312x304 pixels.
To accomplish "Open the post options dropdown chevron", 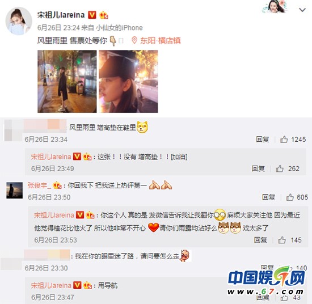I will tap(302, 10).
